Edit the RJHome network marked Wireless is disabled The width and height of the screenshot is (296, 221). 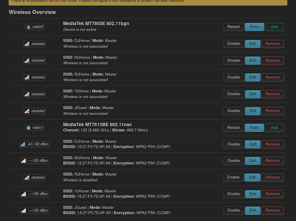[x=253, y=177]
